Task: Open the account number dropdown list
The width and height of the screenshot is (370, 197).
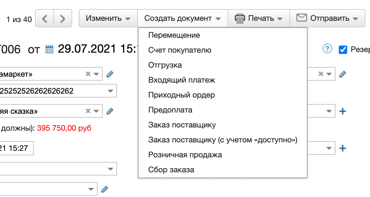Action: point(111,91)
